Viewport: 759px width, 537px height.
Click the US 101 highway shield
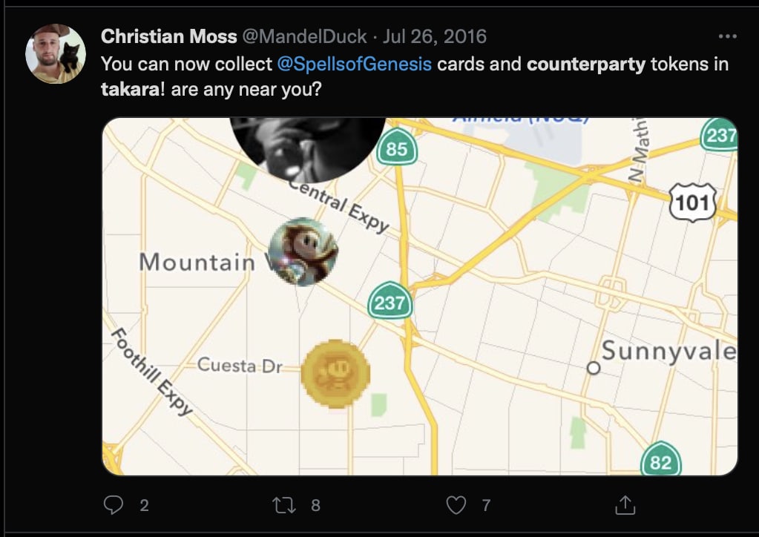click(693, 202)
